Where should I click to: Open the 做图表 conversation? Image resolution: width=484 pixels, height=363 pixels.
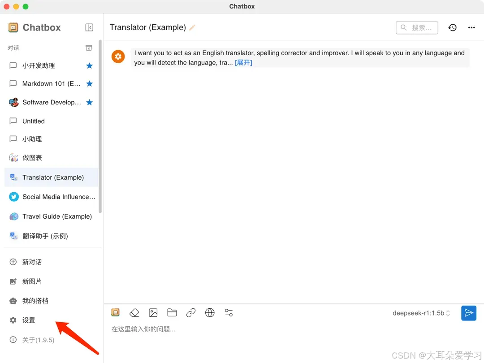51,158
